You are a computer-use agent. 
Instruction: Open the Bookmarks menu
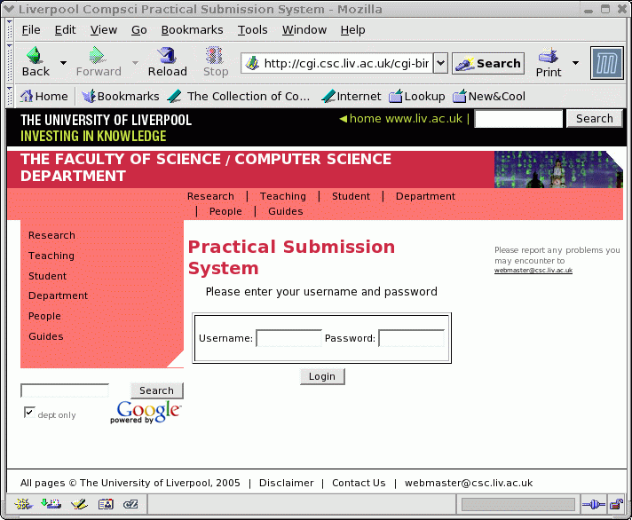click(x=193, y=30)
